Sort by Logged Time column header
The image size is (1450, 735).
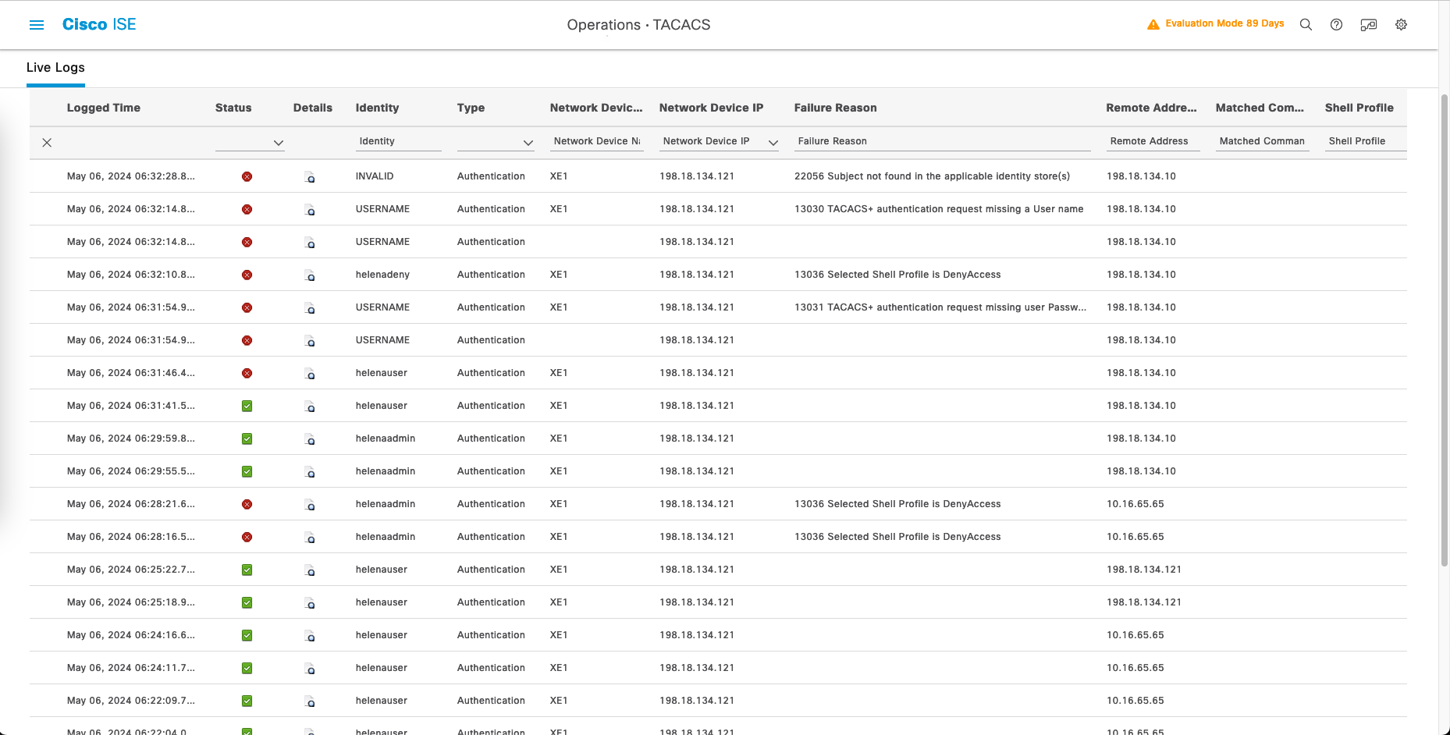pyautogui.click(x=103, y=108)
